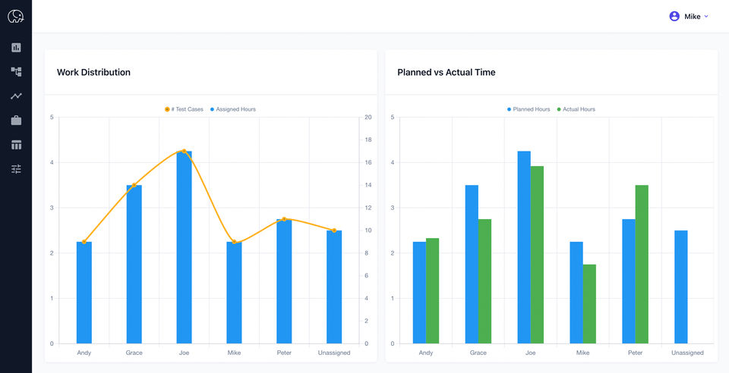
Task: Click Grace's blue Planned Hours bar
Action: pyautogui.click(x=472, y=265)
